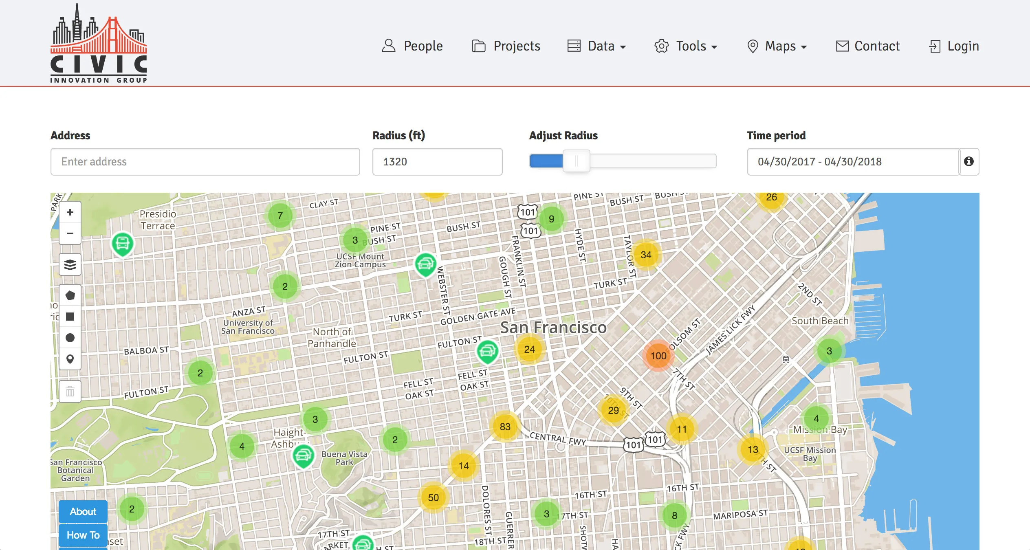This screenshot has width=1030, height=550.
Task: Select the rectangle drawing tool
Action: coord(70,316)
